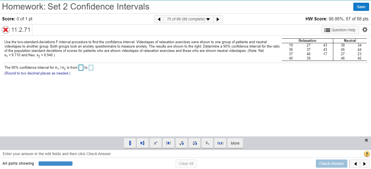Screen dimensions: 371x169
Task: Click the HW Score 98.86% text
Action: 337,19
